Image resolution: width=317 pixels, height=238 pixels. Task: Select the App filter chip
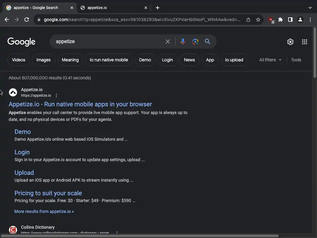point(210,60)
